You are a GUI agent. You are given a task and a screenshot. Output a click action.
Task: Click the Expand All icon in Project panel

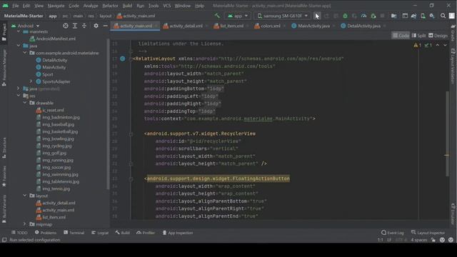coord(75,26)
